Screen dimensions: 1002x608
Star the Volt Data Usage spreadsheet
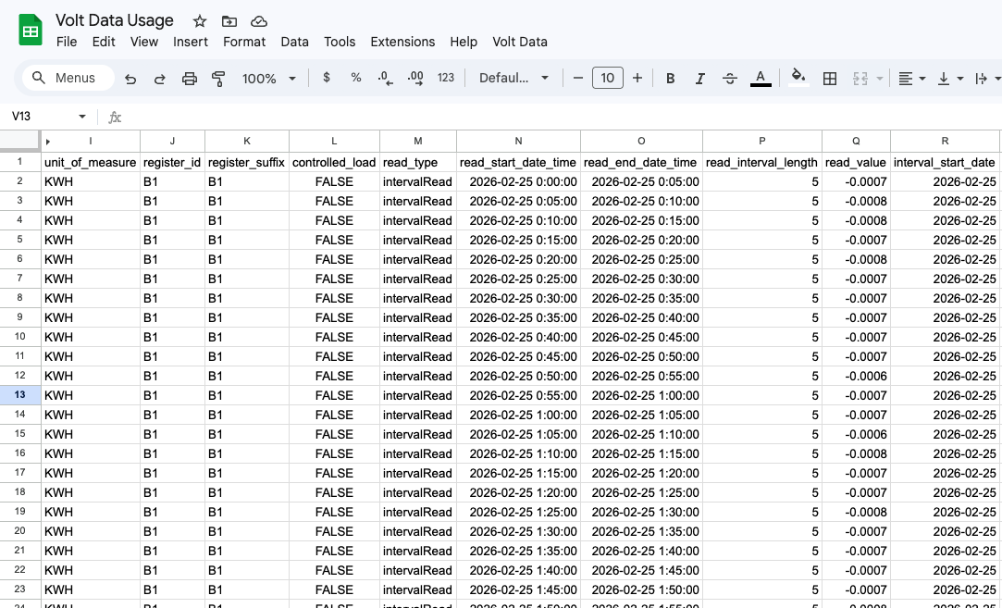pyautogui.click(x=198, y=20)
